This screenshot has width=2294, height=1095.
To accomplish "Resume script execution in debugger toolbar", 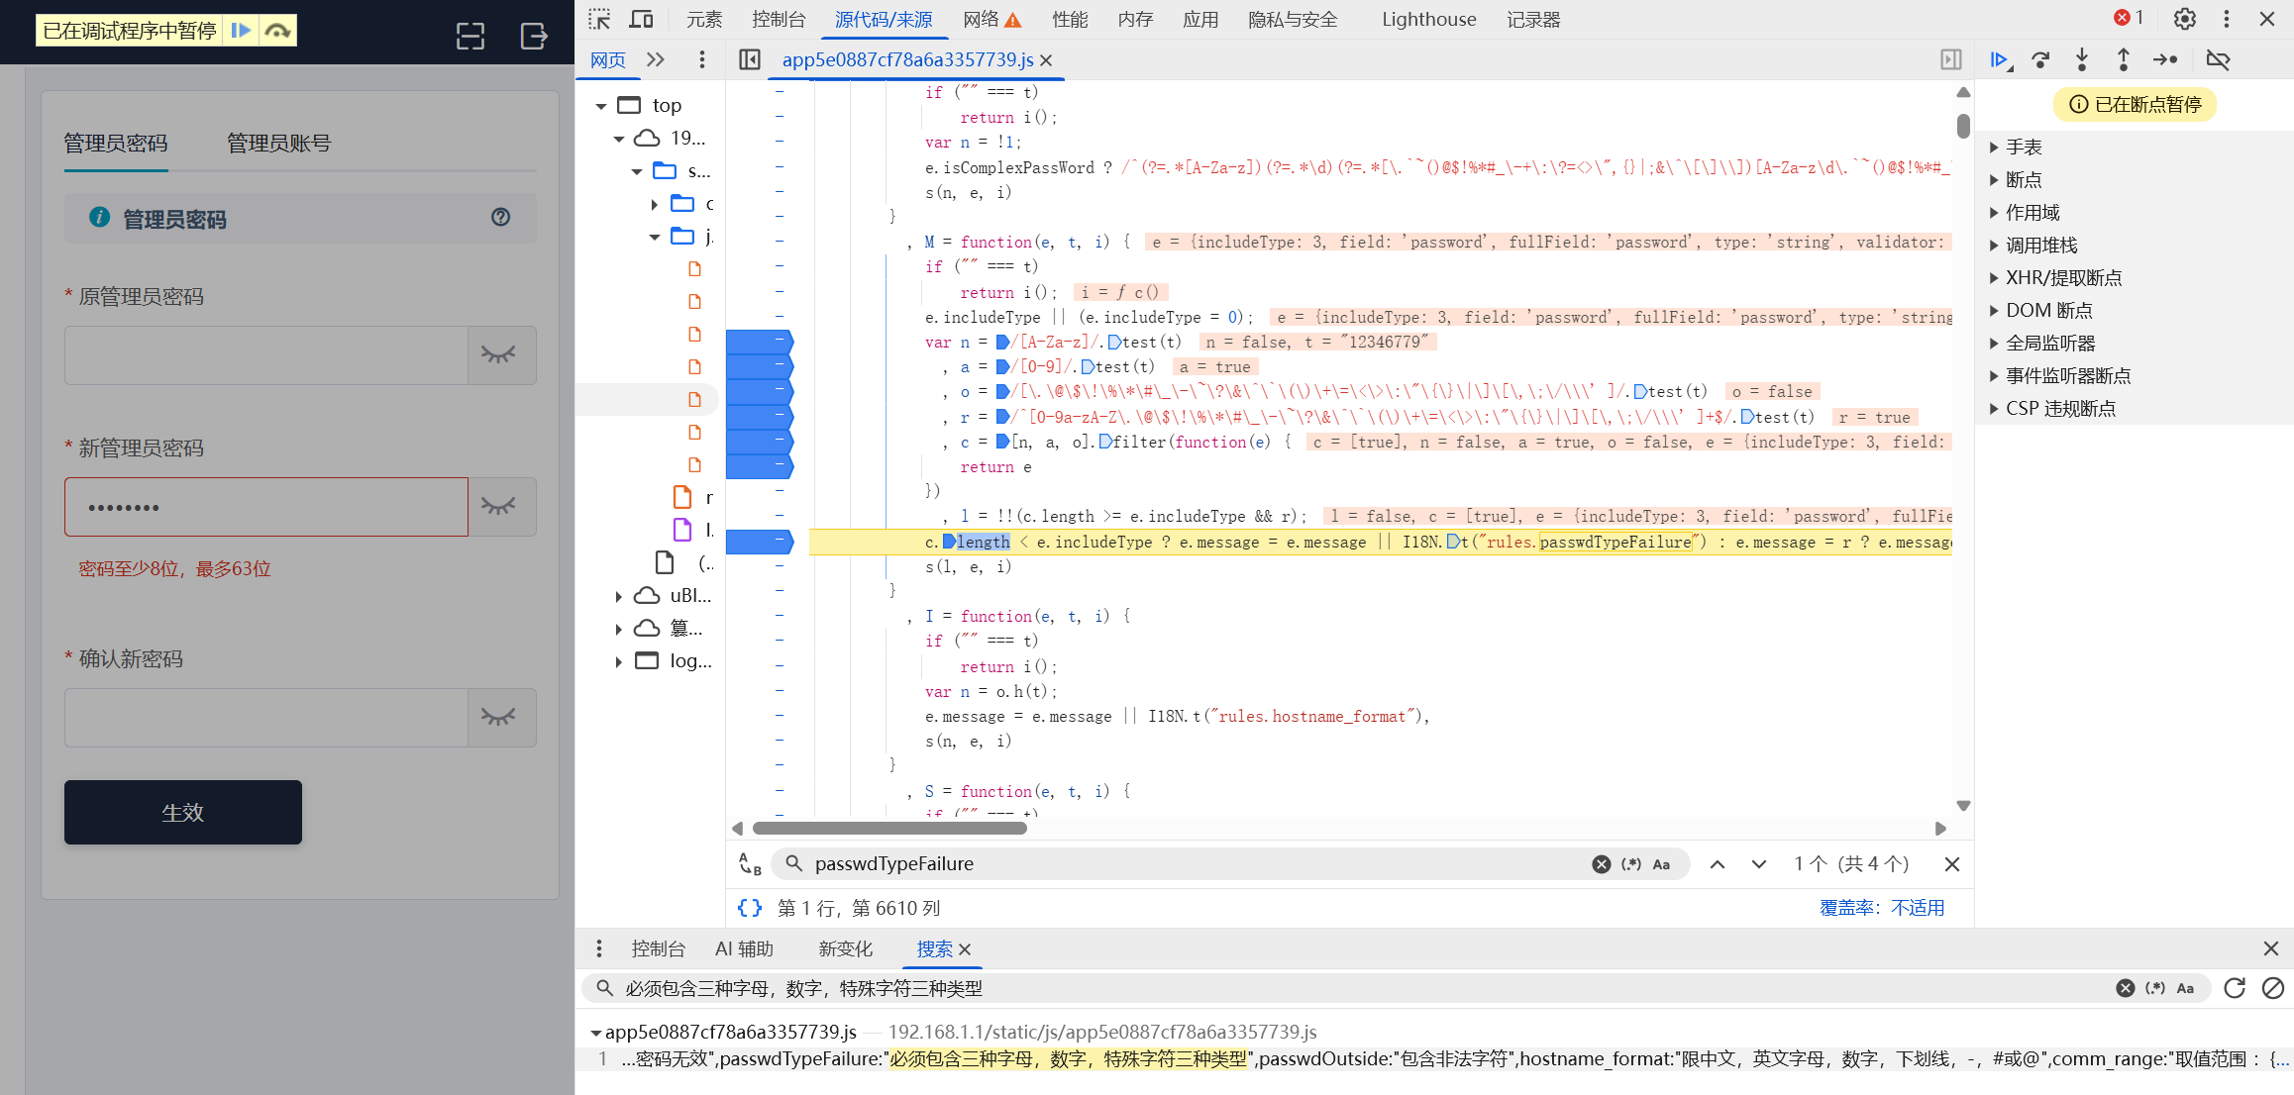I will click(2000, 60).
